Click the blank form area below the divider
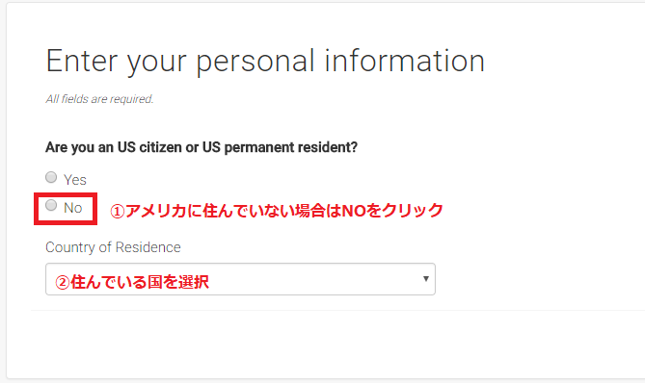This screenshot has height=383, width=645. pos(325,344)
